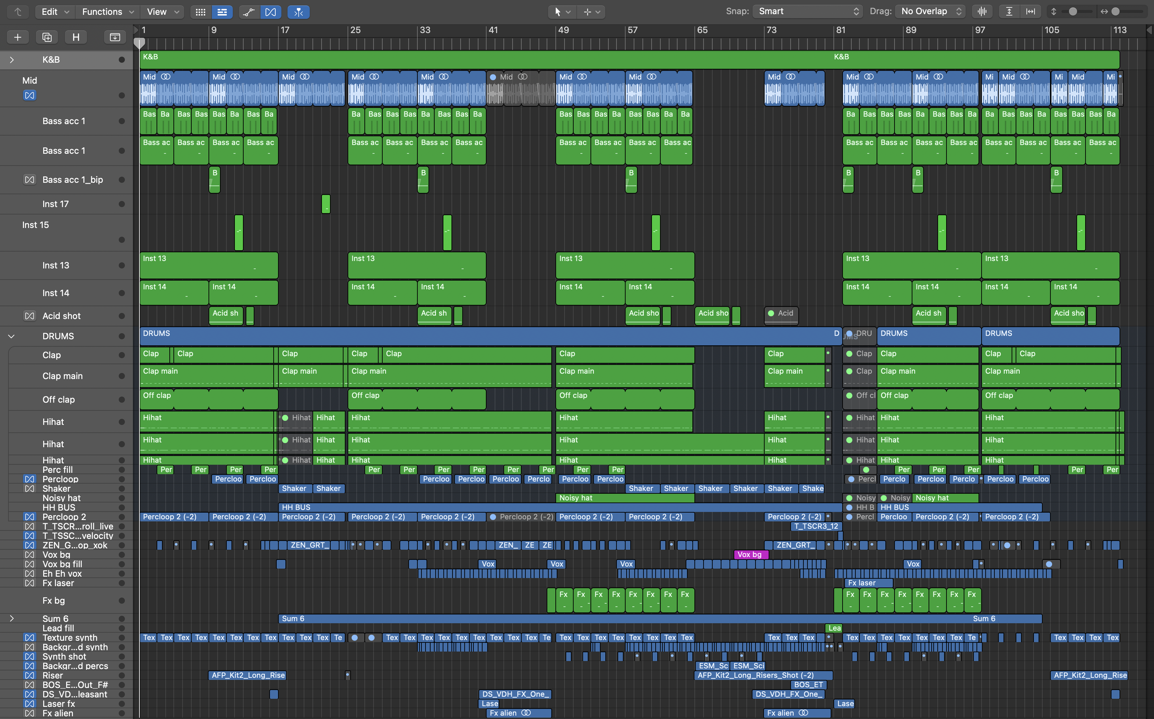Viewport: 1154px width, 719px height.
Task: Open the Snap Smart dropdown
Action: [807, 11]
